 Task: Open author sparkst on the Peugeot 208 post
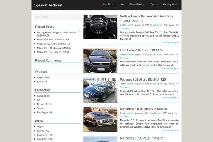(130, 25)
